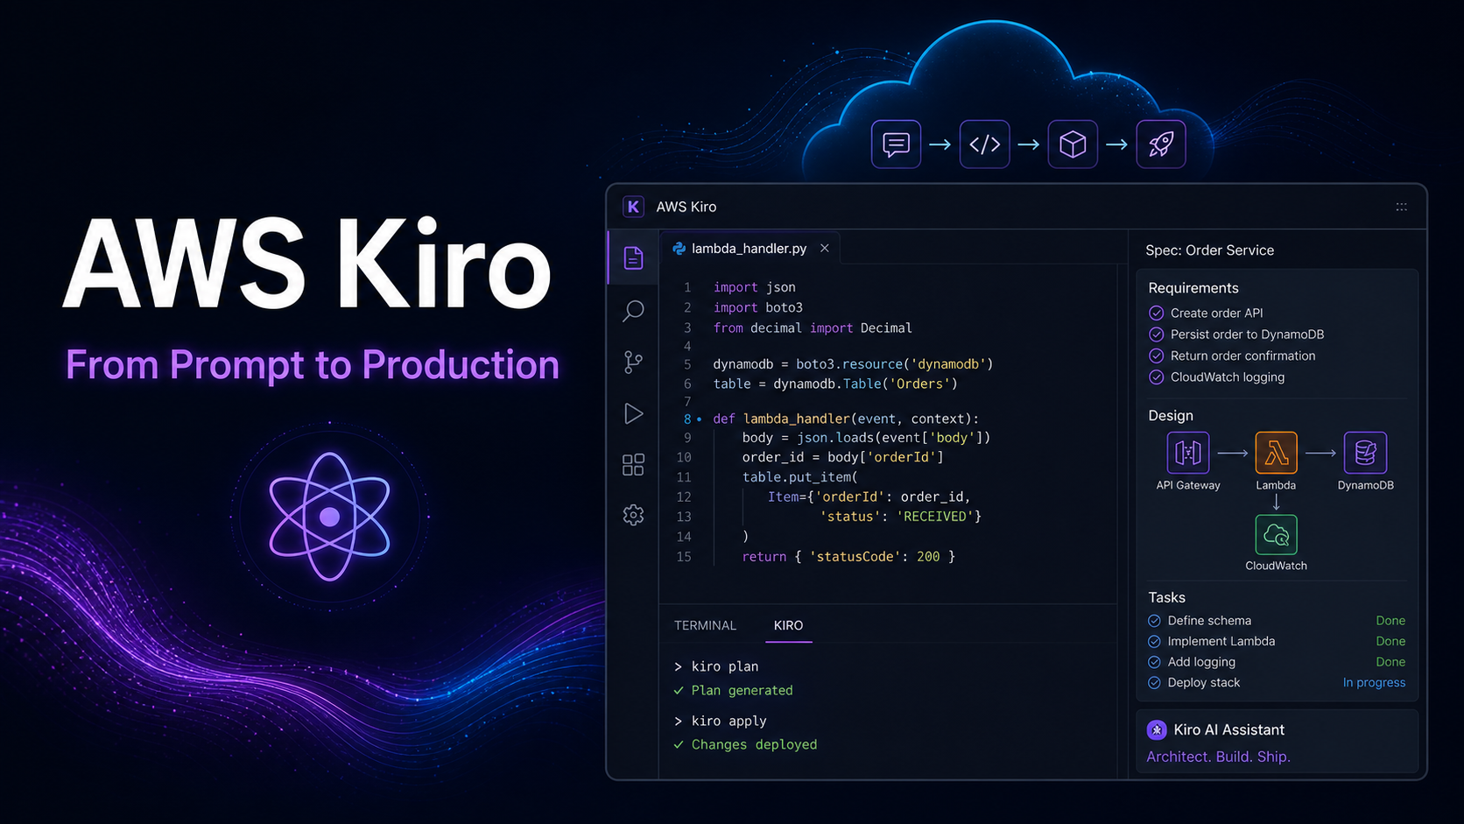Open the Search magnifier in sidebar
1464x824 pixels.
(x=633, y=311)
